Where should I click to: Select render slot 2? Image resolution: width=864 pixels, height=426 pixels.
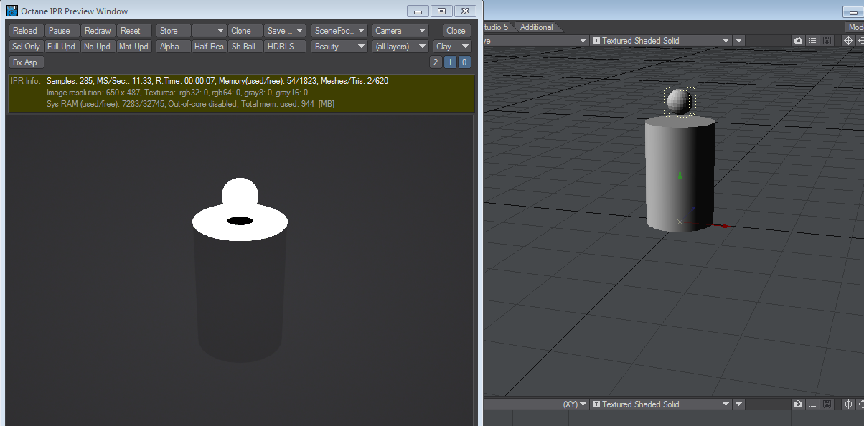point(436,62)
